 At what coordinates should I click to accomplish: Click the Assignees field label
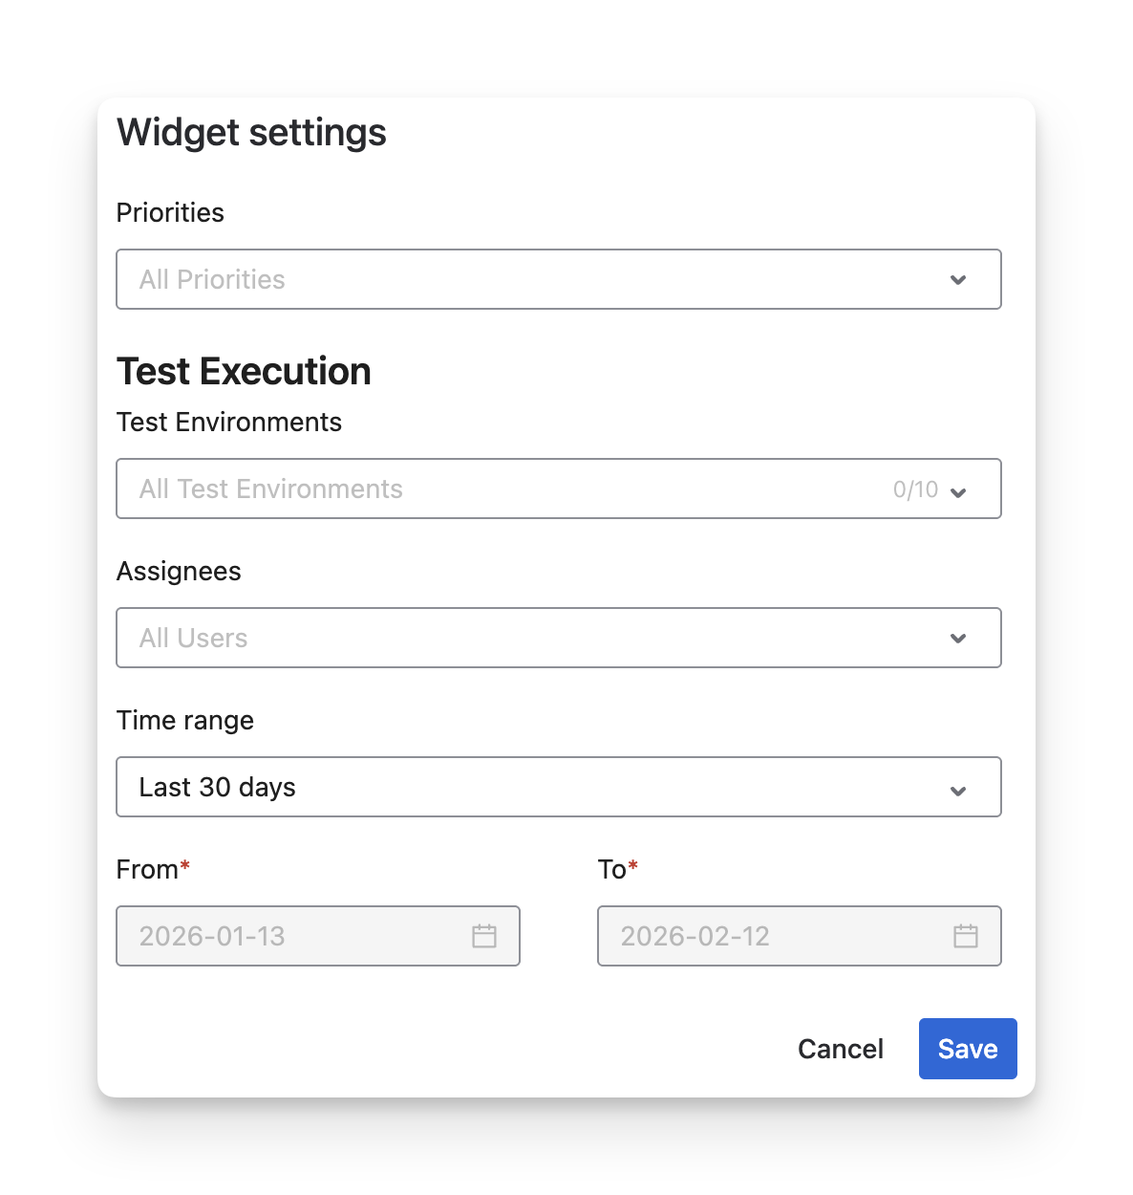tap(179, 571)
